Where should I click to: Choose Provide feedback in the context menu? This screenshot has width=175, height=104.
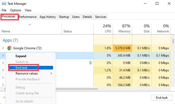point(27,79)
